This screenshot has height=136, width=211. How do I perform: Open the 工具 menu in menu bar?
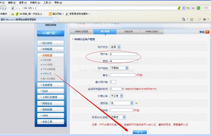[47, 2]
